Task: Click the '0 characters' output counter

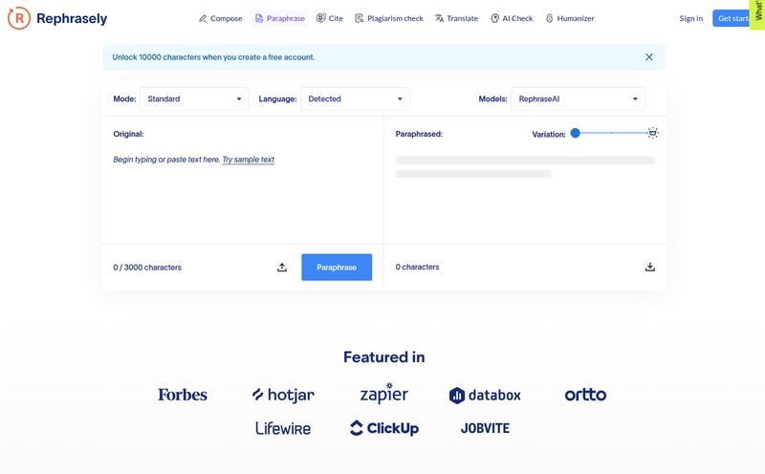Action: [x=417, y=267]
